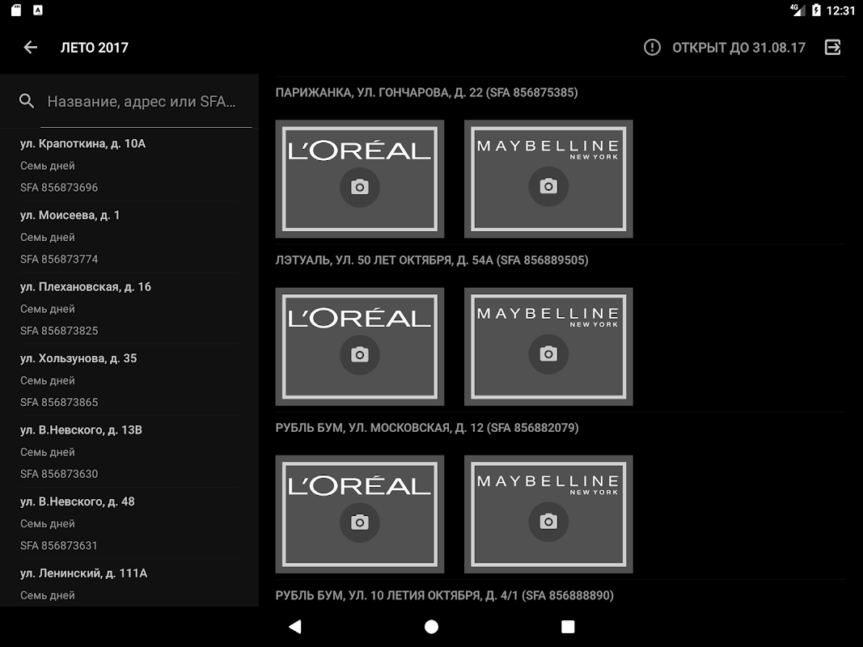Select store ул. В.Невского, д. 13В
This screenshot has height=647, width=863.
click(129, 451)
